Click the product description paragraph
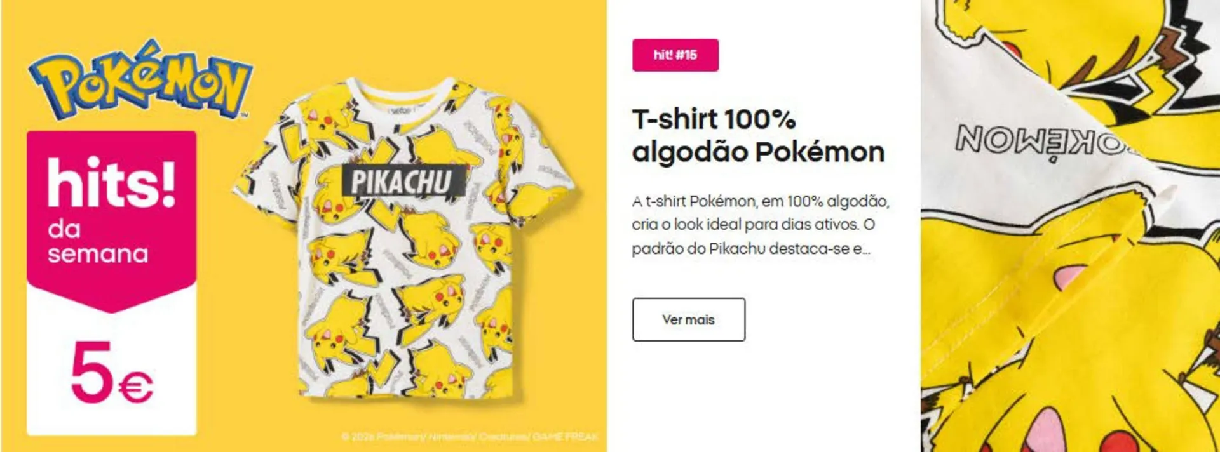Viewport: 1220px width, 452px height. pyautogui.click(x=761, y=225)
